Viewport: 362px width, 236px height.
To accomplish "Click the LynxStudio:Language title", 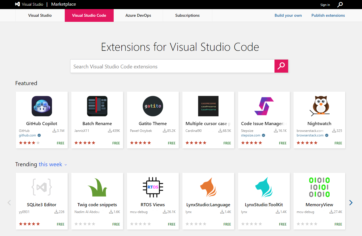I will [208, 205].
